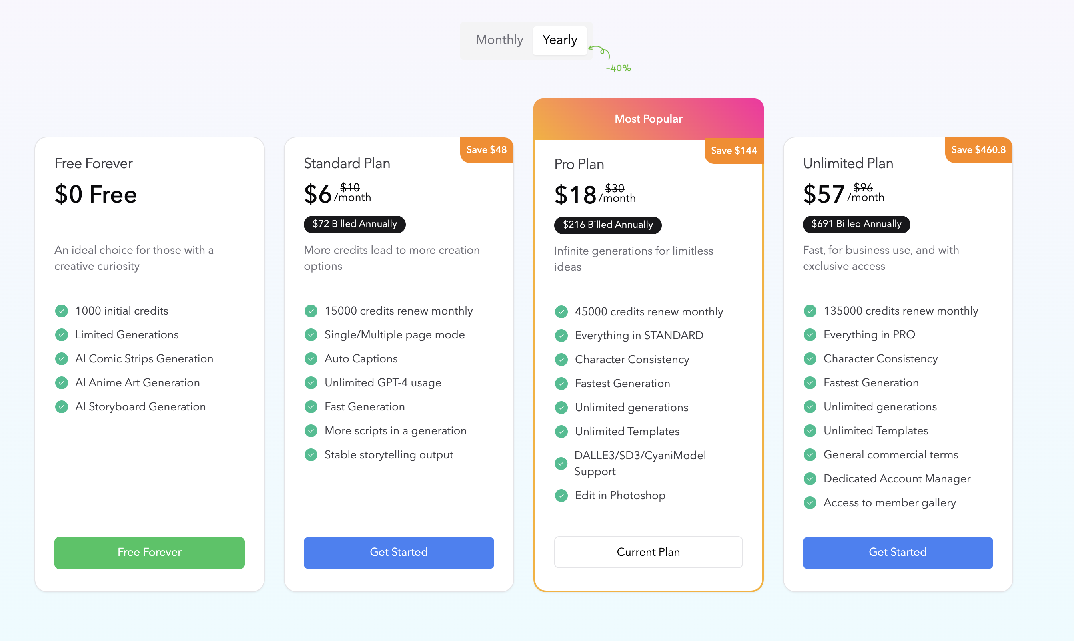Viewport: 1074px width, 641px height.
Task: Click checkmark icon beside 1000 initial credits
Action: (61, 311)
